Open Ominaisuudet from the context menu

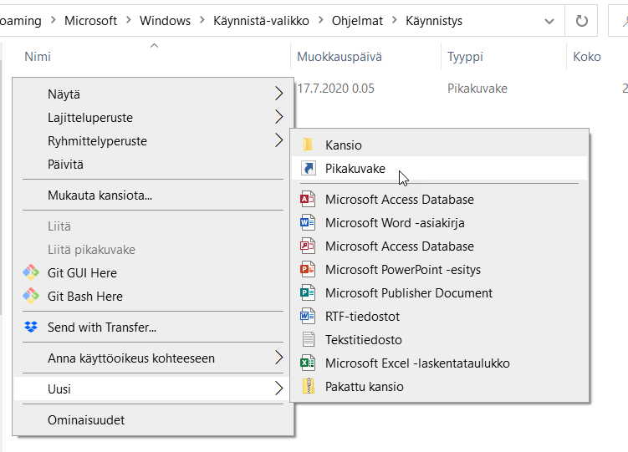[x=86, y=420]
